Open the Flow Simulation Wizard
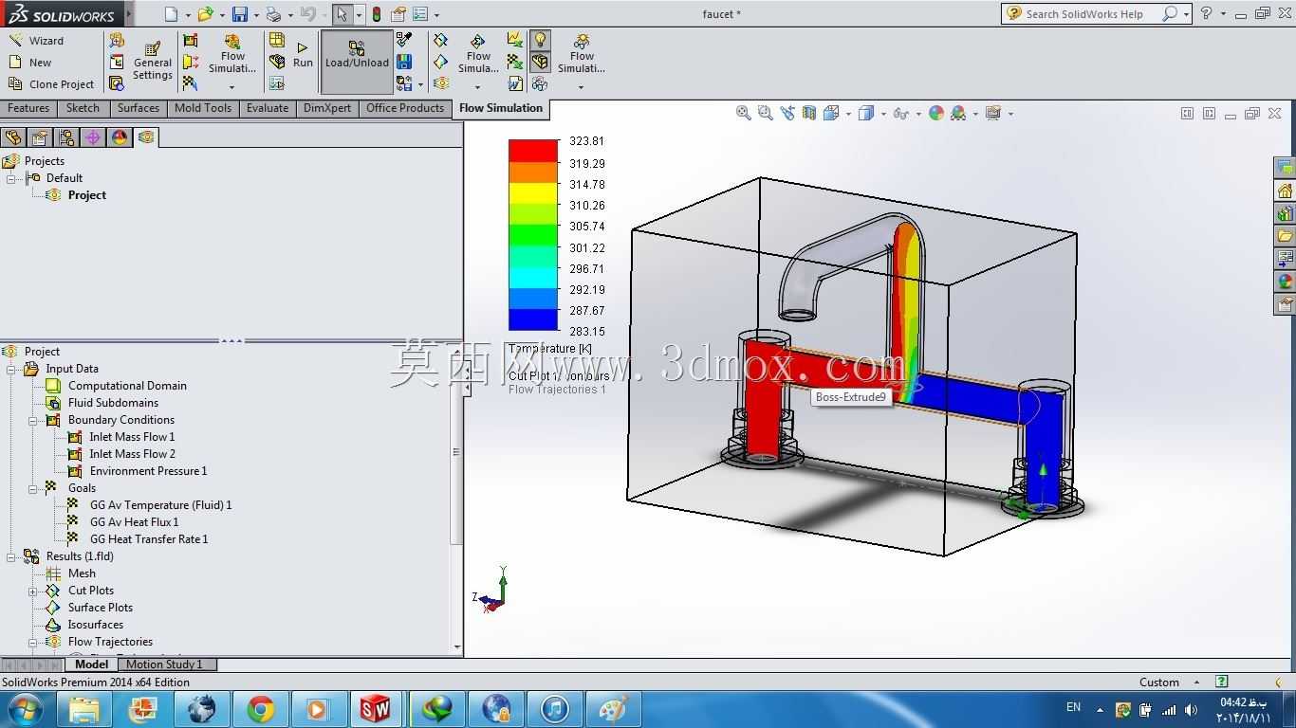Image resolution: width=1296 pixels, height=728 pixels. [x=36, y=41]
